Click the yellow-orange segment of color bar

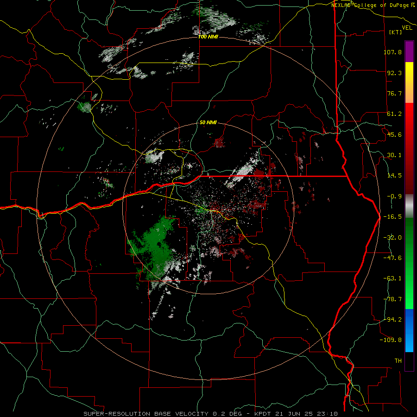(409, 82)
